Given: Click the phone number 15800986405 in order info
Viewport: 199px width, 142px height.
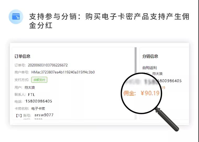Looking at the screenshot, I should pyautogui.click(x=39, y=101).
